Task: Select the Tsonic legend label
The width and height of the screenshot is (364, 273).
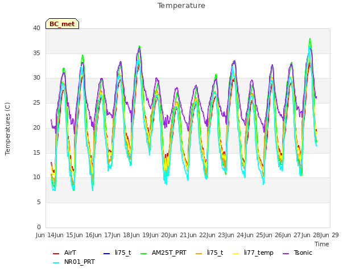Action: coord(303,253)
